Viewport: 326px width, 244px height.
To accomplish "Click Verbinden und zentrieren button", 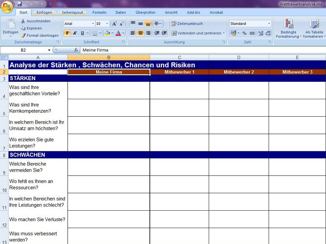I will 196,33.
